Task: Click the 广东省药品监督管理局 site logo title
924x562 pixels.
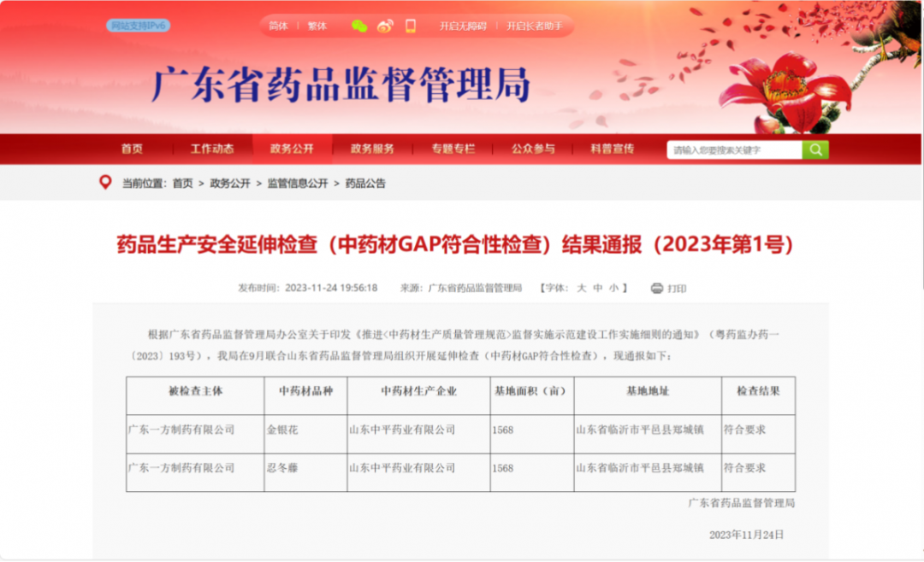Action: coord(341,85)
